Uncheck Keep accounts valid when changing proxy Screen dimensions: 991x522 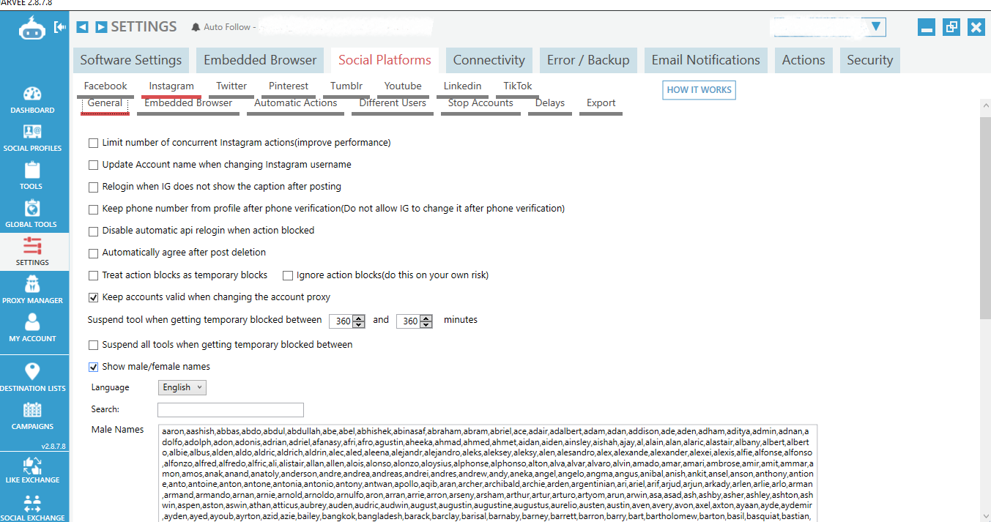[x=93, y=297]
